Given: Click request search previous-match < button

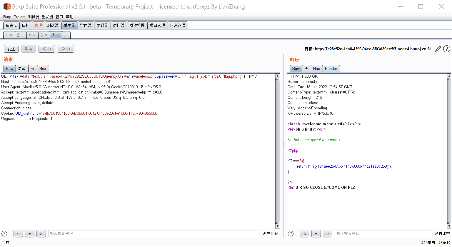Looking at the screenshot, I should coord(18,233).
